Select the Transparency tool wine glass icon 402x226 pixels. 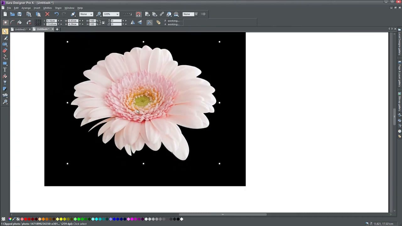tap(5, 83)
